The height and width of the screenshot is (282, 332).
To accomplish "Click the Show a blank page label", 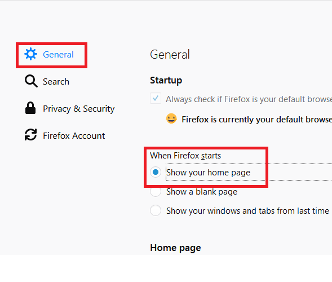I will (x=202, y=192).
